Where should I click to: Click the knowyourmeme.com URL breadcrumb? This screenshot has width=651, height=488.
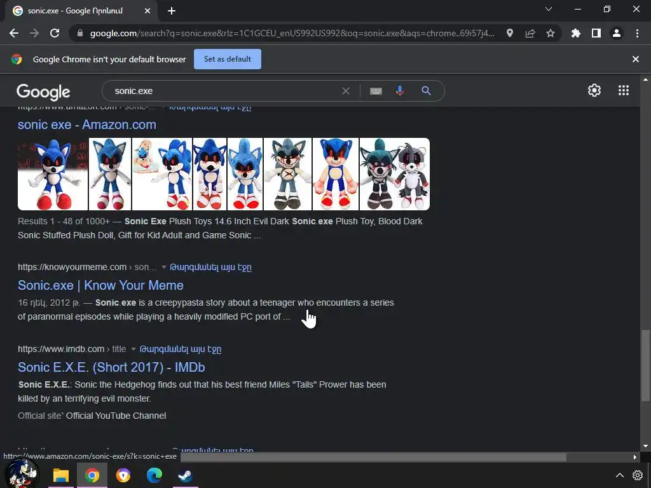click(x=87, y=267)
